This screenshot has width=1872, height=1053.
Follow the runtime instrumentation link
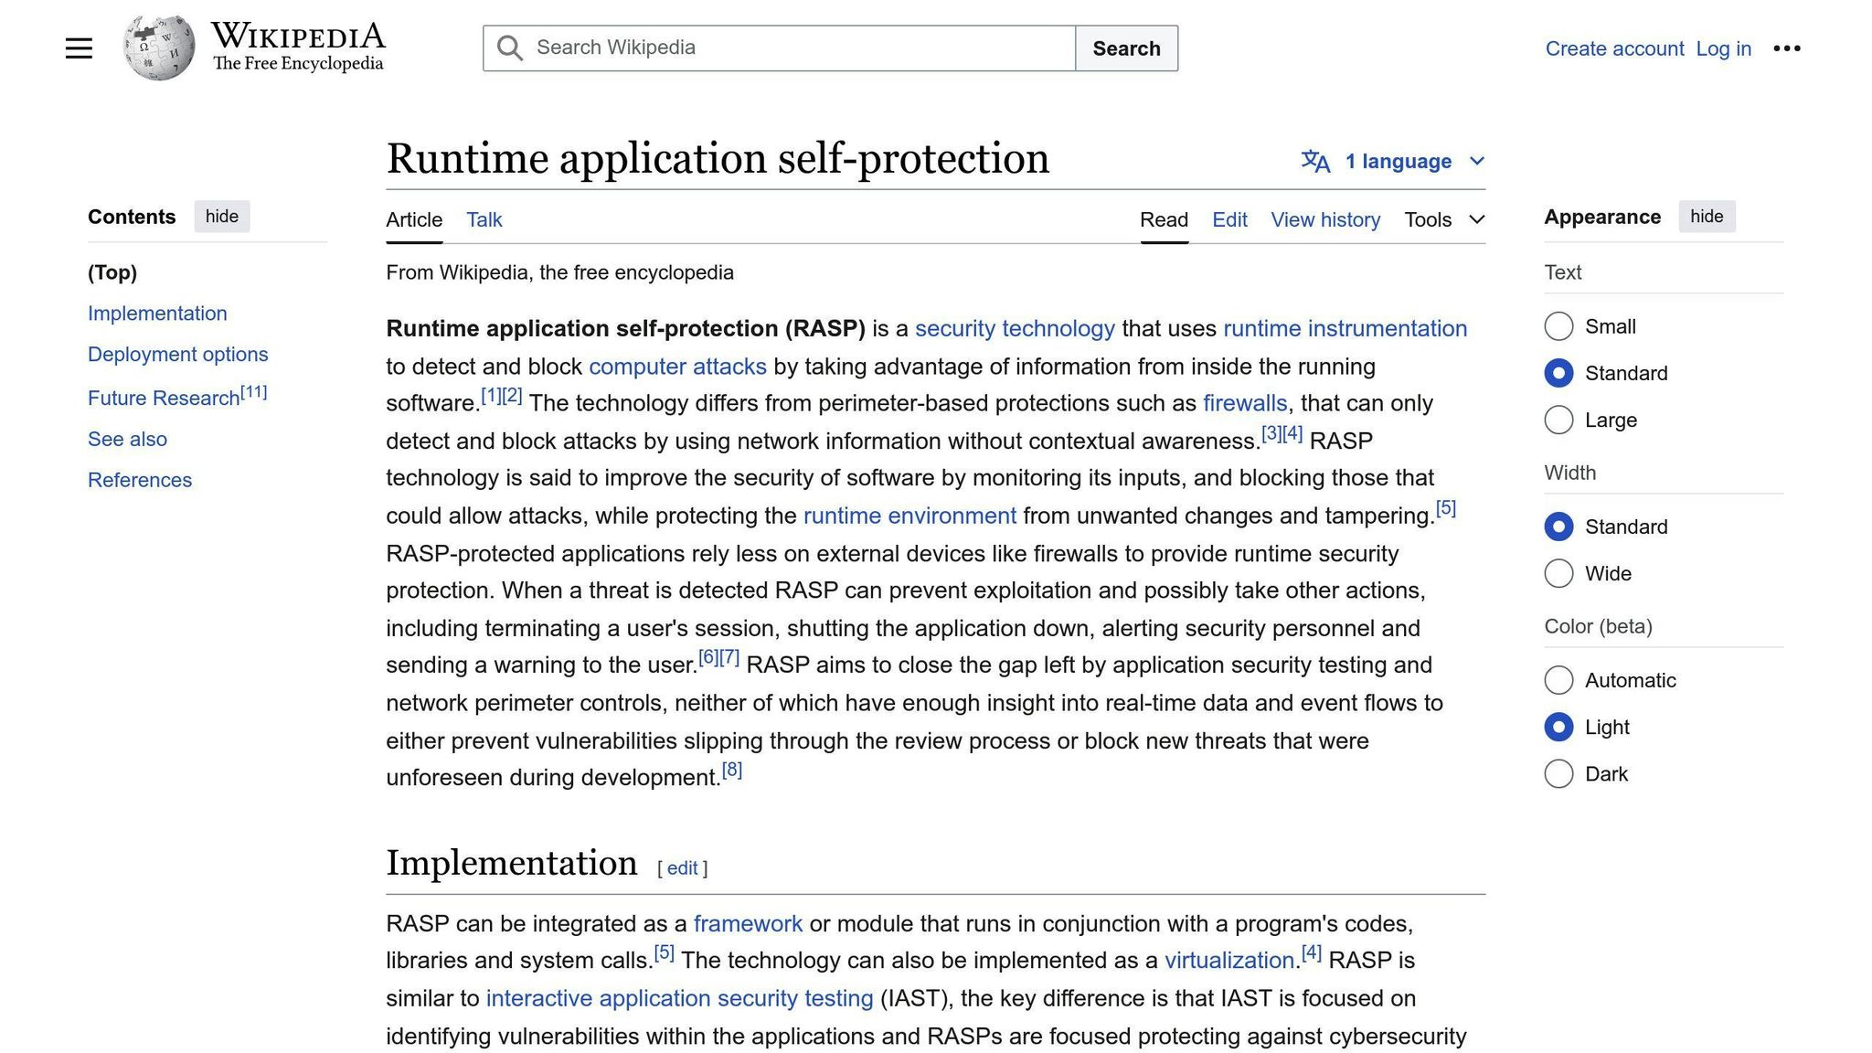click(1344, 329)
